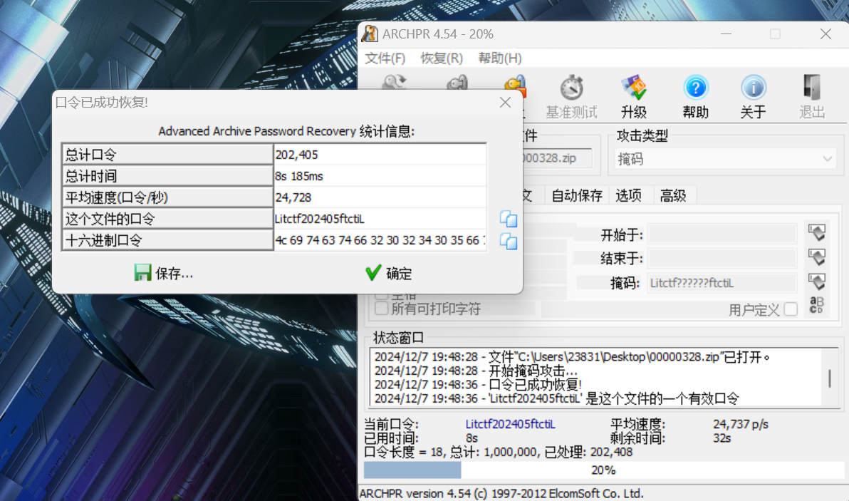Select the 平均速度 value 24,728 in dialog
The width and height of the screenshot is (849, 501).
coord(380,197)
